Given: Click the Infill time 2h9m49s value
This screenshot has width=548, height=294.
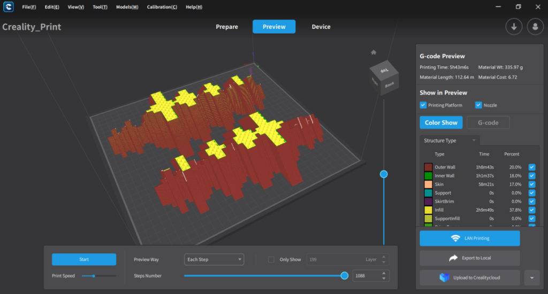Looking at the screenshot, I should click(x=485, y=210).
